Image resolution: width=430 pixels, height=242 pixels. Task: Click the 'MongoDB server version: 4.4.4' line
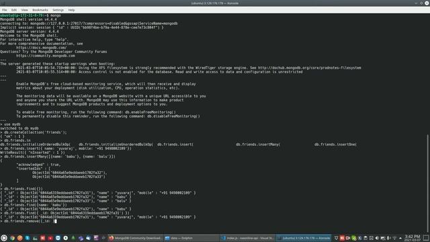tap(30, 32)
